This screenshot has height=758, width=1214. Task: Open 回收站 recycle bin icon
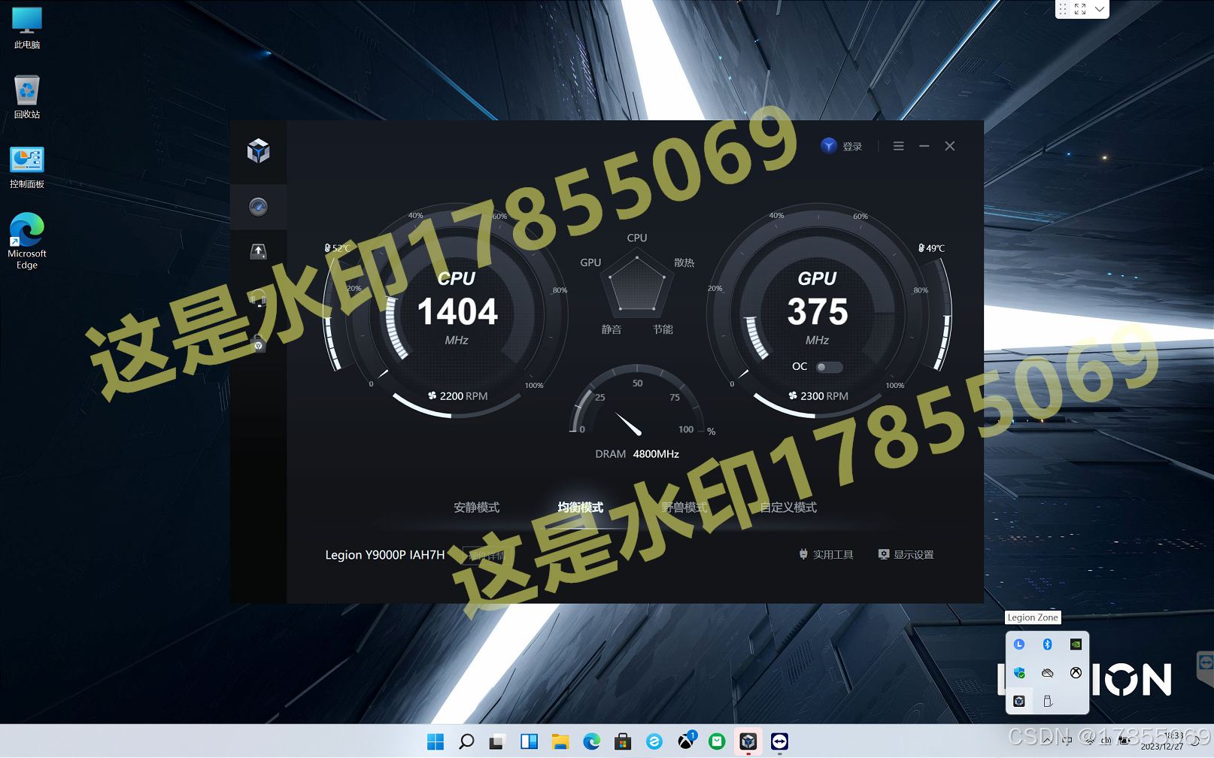[27, 98]
